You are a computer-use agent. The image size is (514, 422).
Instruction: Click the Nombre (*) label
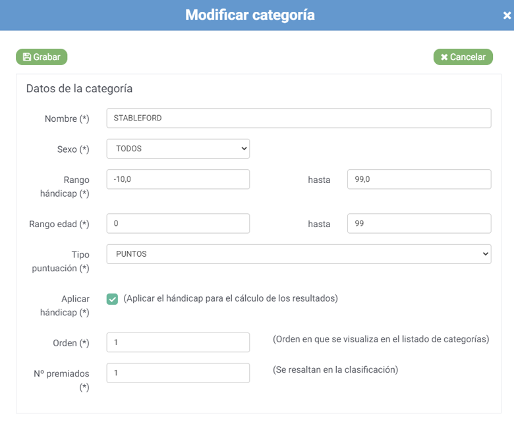tap(67, 119)
